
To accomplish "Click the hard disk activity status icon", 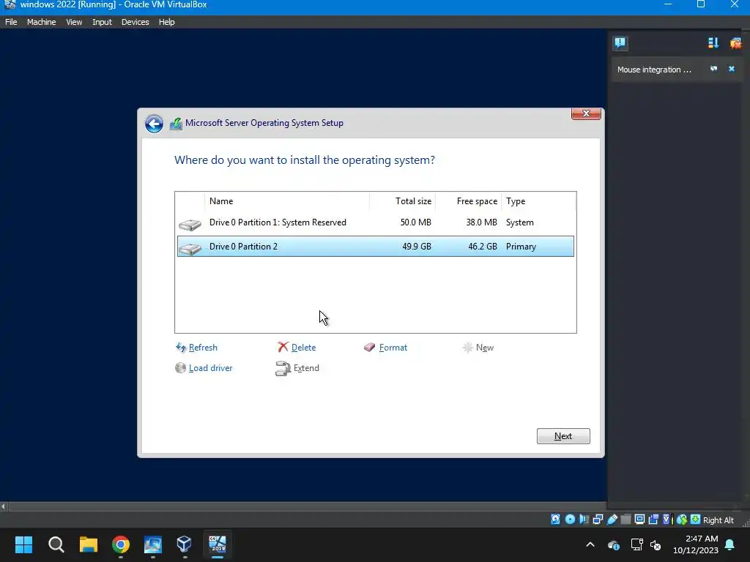I will 555,520.
